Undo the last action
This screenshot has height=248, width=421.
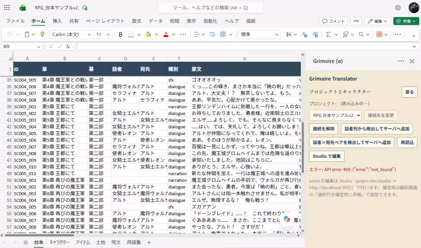point(10,34)
